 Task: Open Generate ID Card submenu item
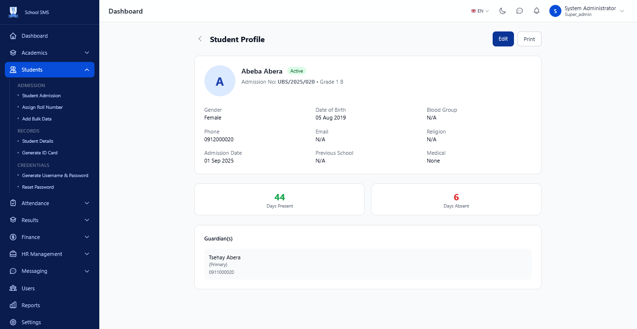40,153
